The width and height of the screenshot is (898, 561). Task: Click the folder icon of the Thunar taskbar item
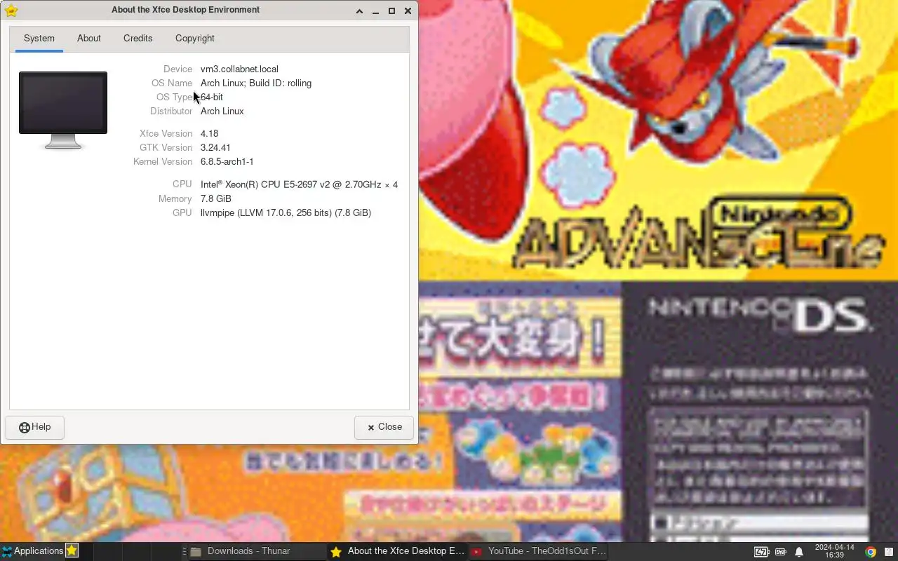(196, 552)
